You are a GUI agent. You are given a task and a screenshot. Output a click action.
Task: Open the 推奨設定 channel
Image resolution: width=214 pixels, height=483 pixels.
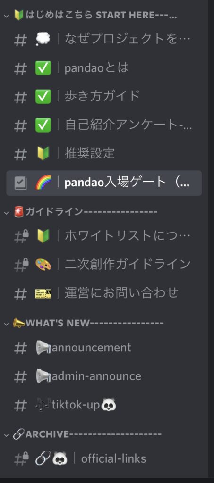(x=104, y=154)
